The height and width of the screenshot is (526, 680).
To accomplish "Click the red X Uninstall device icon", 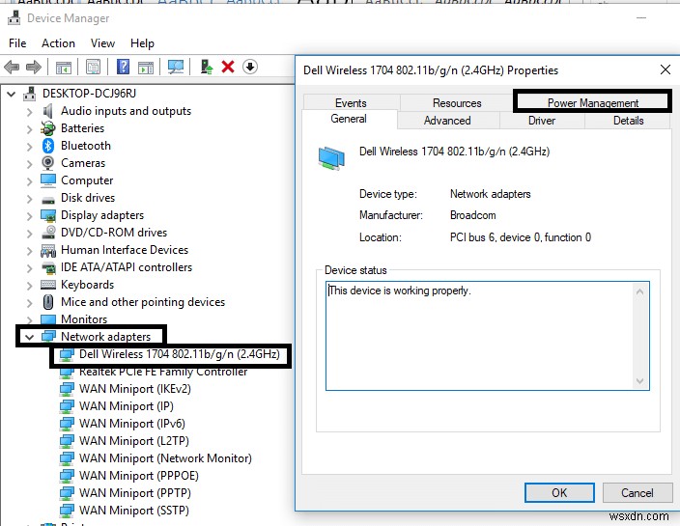I will 228,67.
